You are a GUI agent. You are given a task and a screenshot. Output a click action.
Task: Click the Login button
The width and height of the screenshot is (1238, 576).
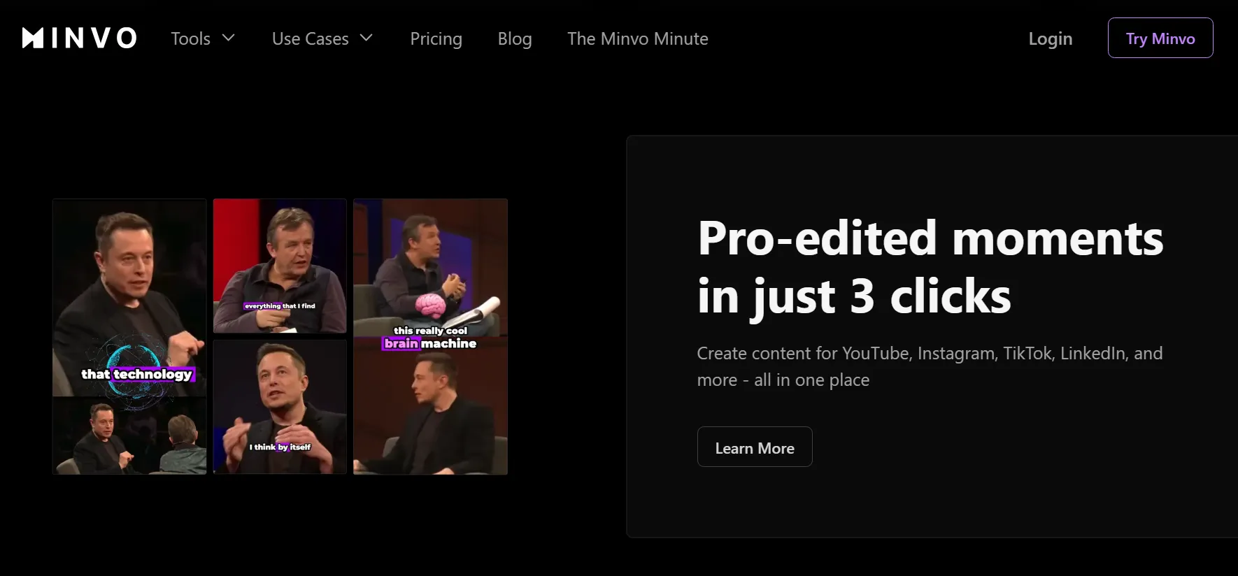[1050, 39]
